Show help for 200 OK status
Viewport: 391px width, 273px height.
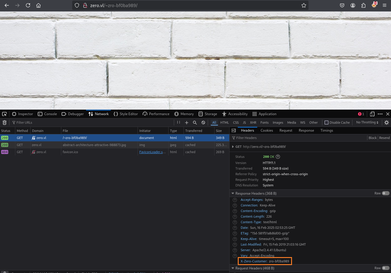pos(278,157)
